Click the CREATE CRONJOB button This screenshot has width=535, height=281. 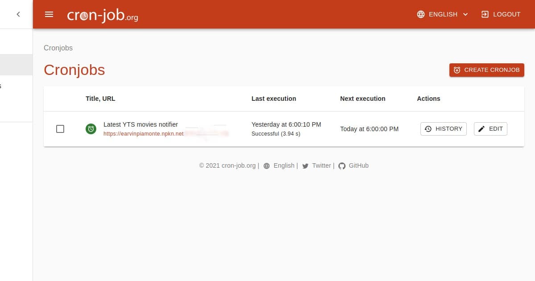coord(487,70)
